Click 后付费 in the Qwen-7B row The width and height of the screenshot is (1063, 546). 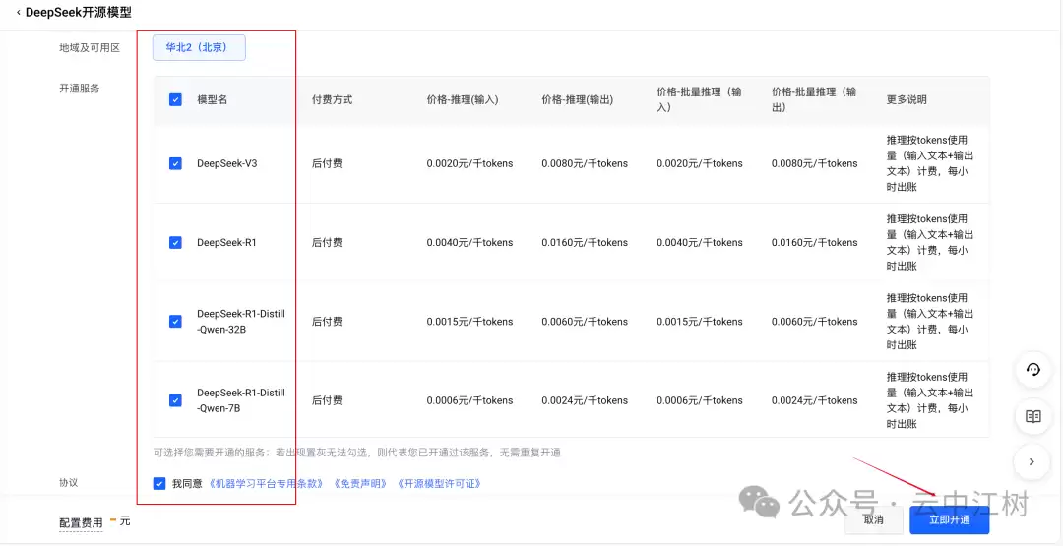tap(327, 400)
